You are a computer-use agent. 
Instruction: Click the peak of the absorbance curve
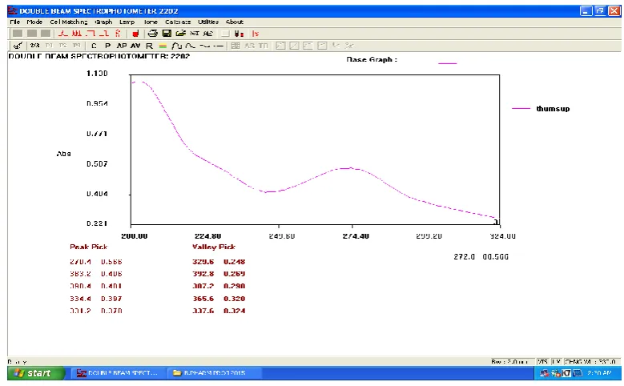click(x=138, y=82)
